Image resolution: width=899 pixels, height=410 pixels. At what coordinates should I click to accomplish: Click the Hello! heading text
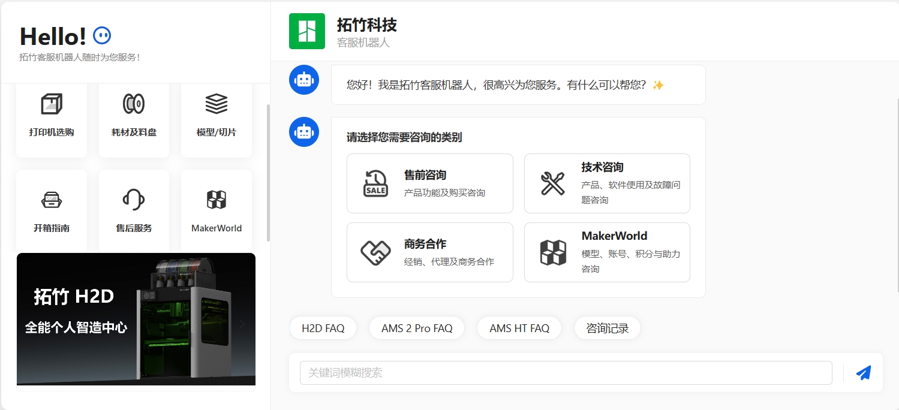(x=53, y=37)
